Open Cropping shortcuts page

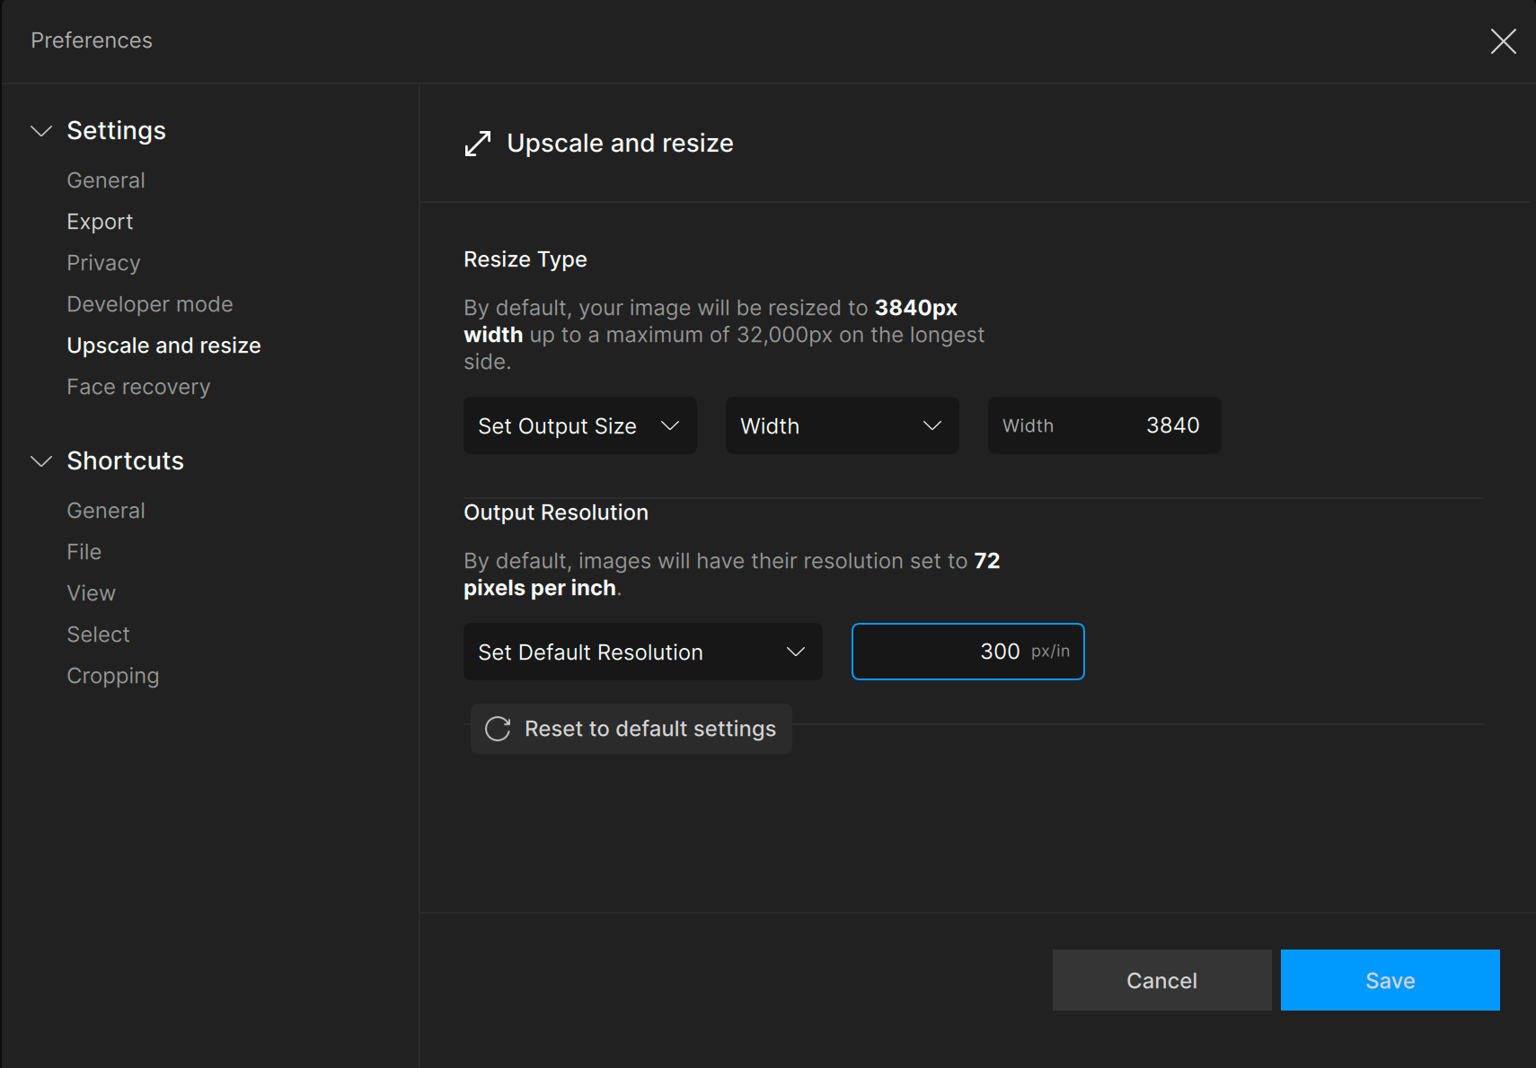[113, 676]
